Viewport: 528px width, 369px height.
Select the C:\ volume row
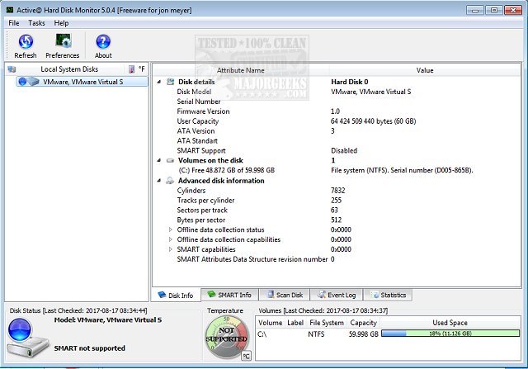pyautogui.click(x=388, y=334)
